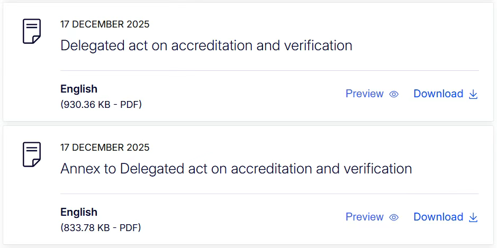Click divider line under the Annex title

[269, 194]
